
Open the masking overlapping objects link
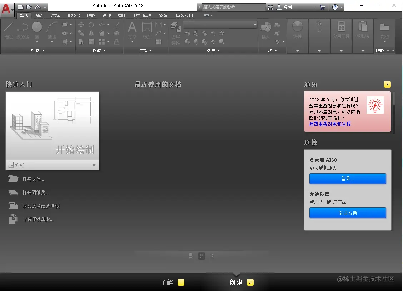coord(330,124)
